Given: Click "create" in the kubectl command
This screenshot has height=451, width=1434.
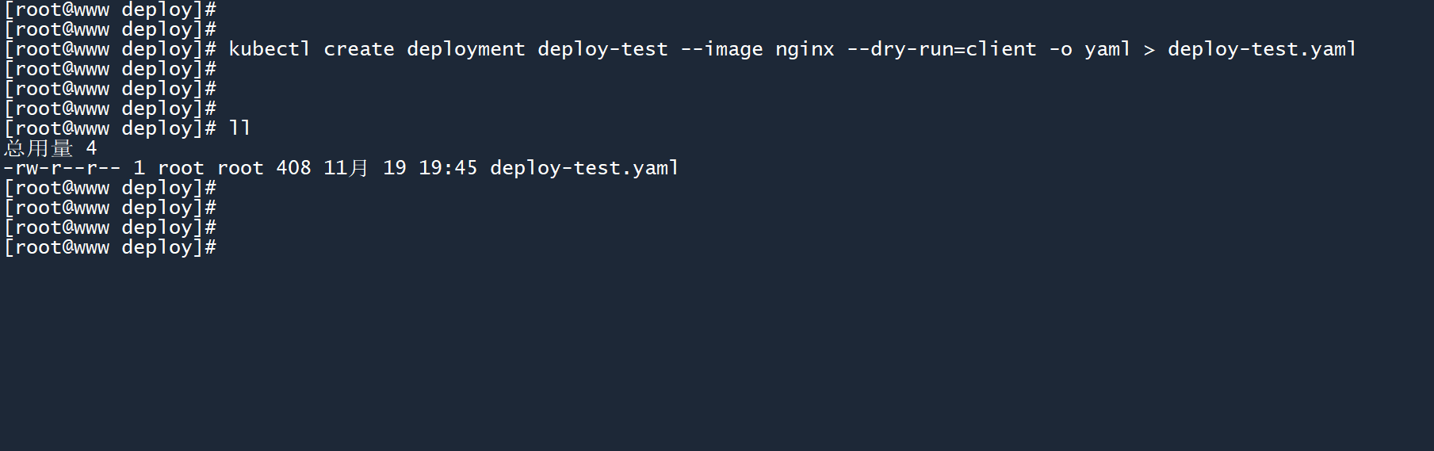Looking at the screenshot, I should click(x=358, y=49).
